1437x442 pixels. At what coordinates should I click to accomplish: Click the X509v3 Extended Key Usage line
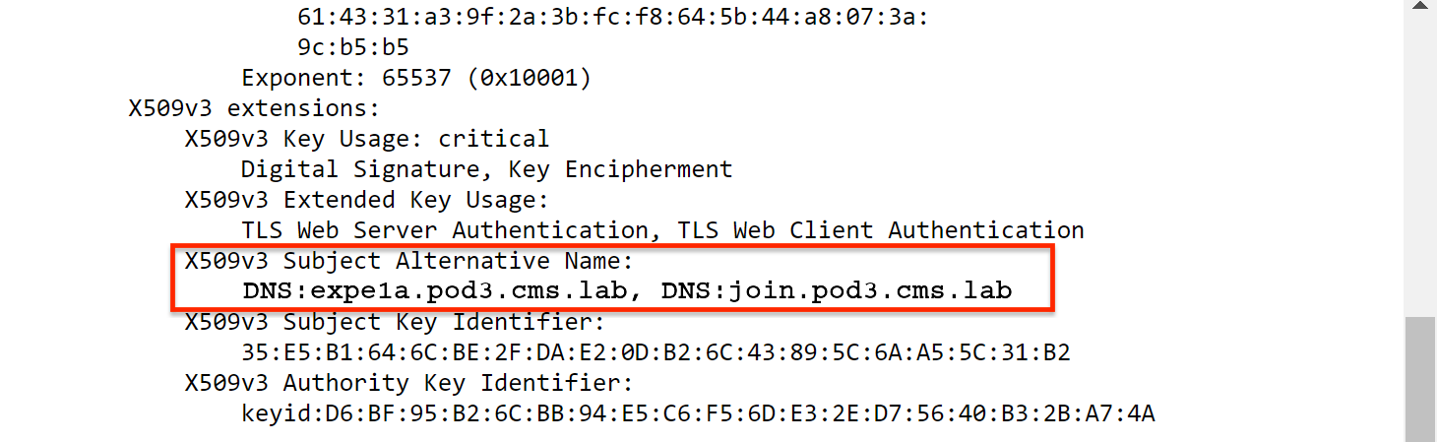coord(367,200)
